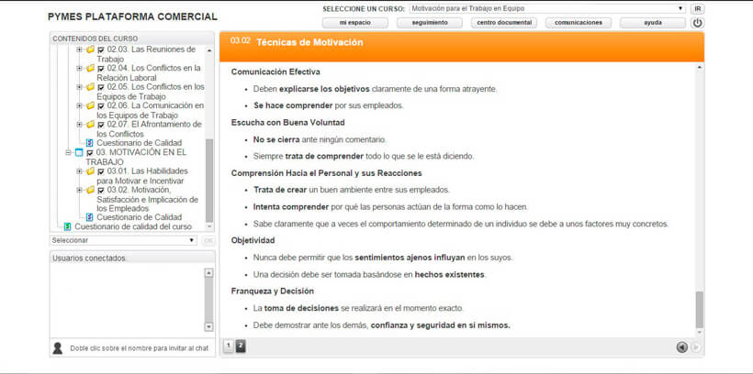Click the greyed OK button beside Seleccionar
The height and width of the screenshot is (374, 753).
pos(208,240)
